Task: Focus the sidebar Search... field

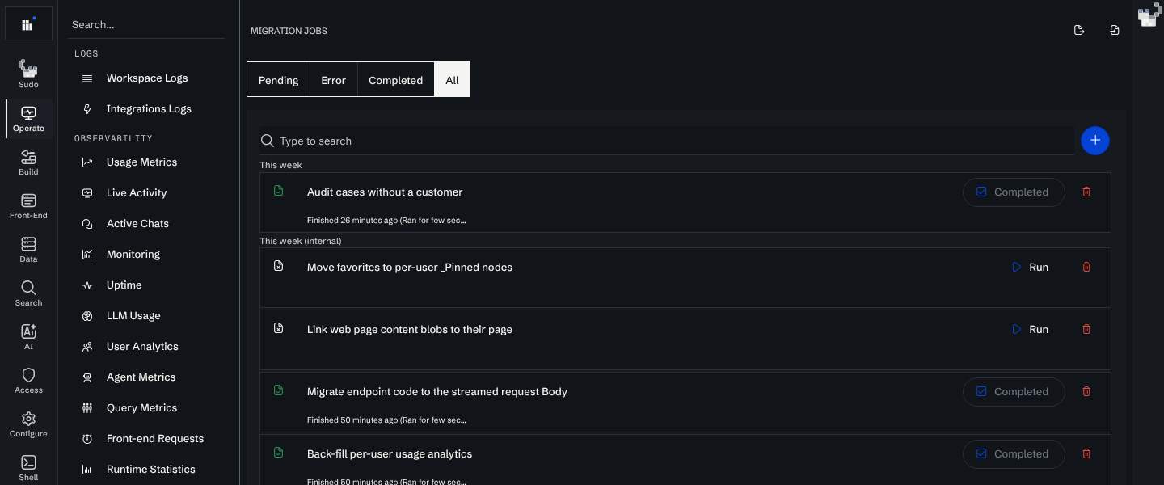Action: coord(146,25)
